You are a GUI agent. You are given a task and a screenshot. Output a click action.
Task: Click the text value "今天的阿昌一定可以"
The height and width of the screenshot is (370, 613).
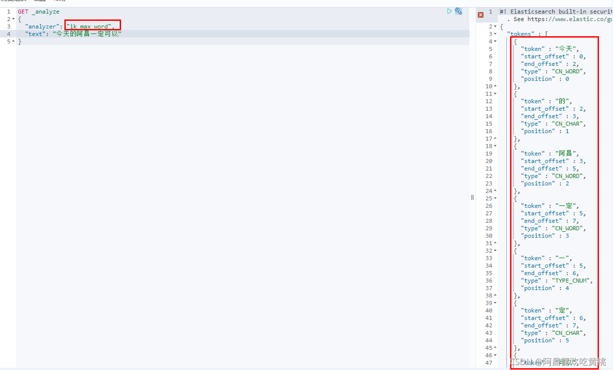click(x=87, y=34)
